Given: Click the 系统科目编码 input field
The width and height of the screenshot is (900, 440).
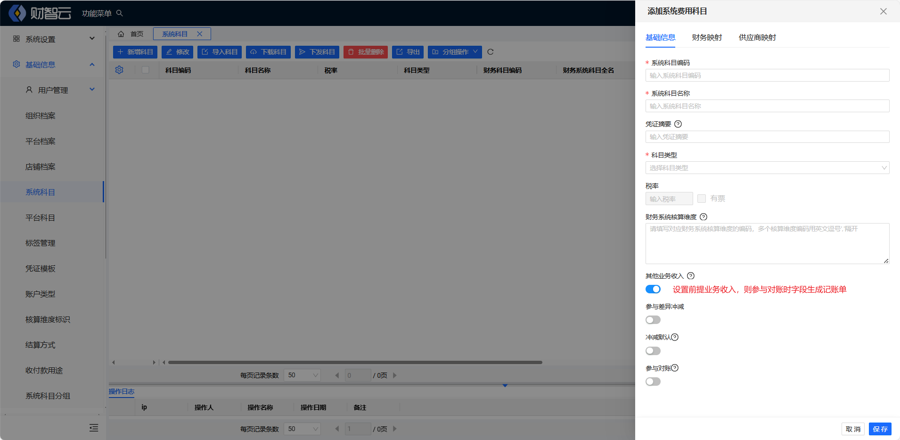Looking at the screenshot, I should coord(767,75).
